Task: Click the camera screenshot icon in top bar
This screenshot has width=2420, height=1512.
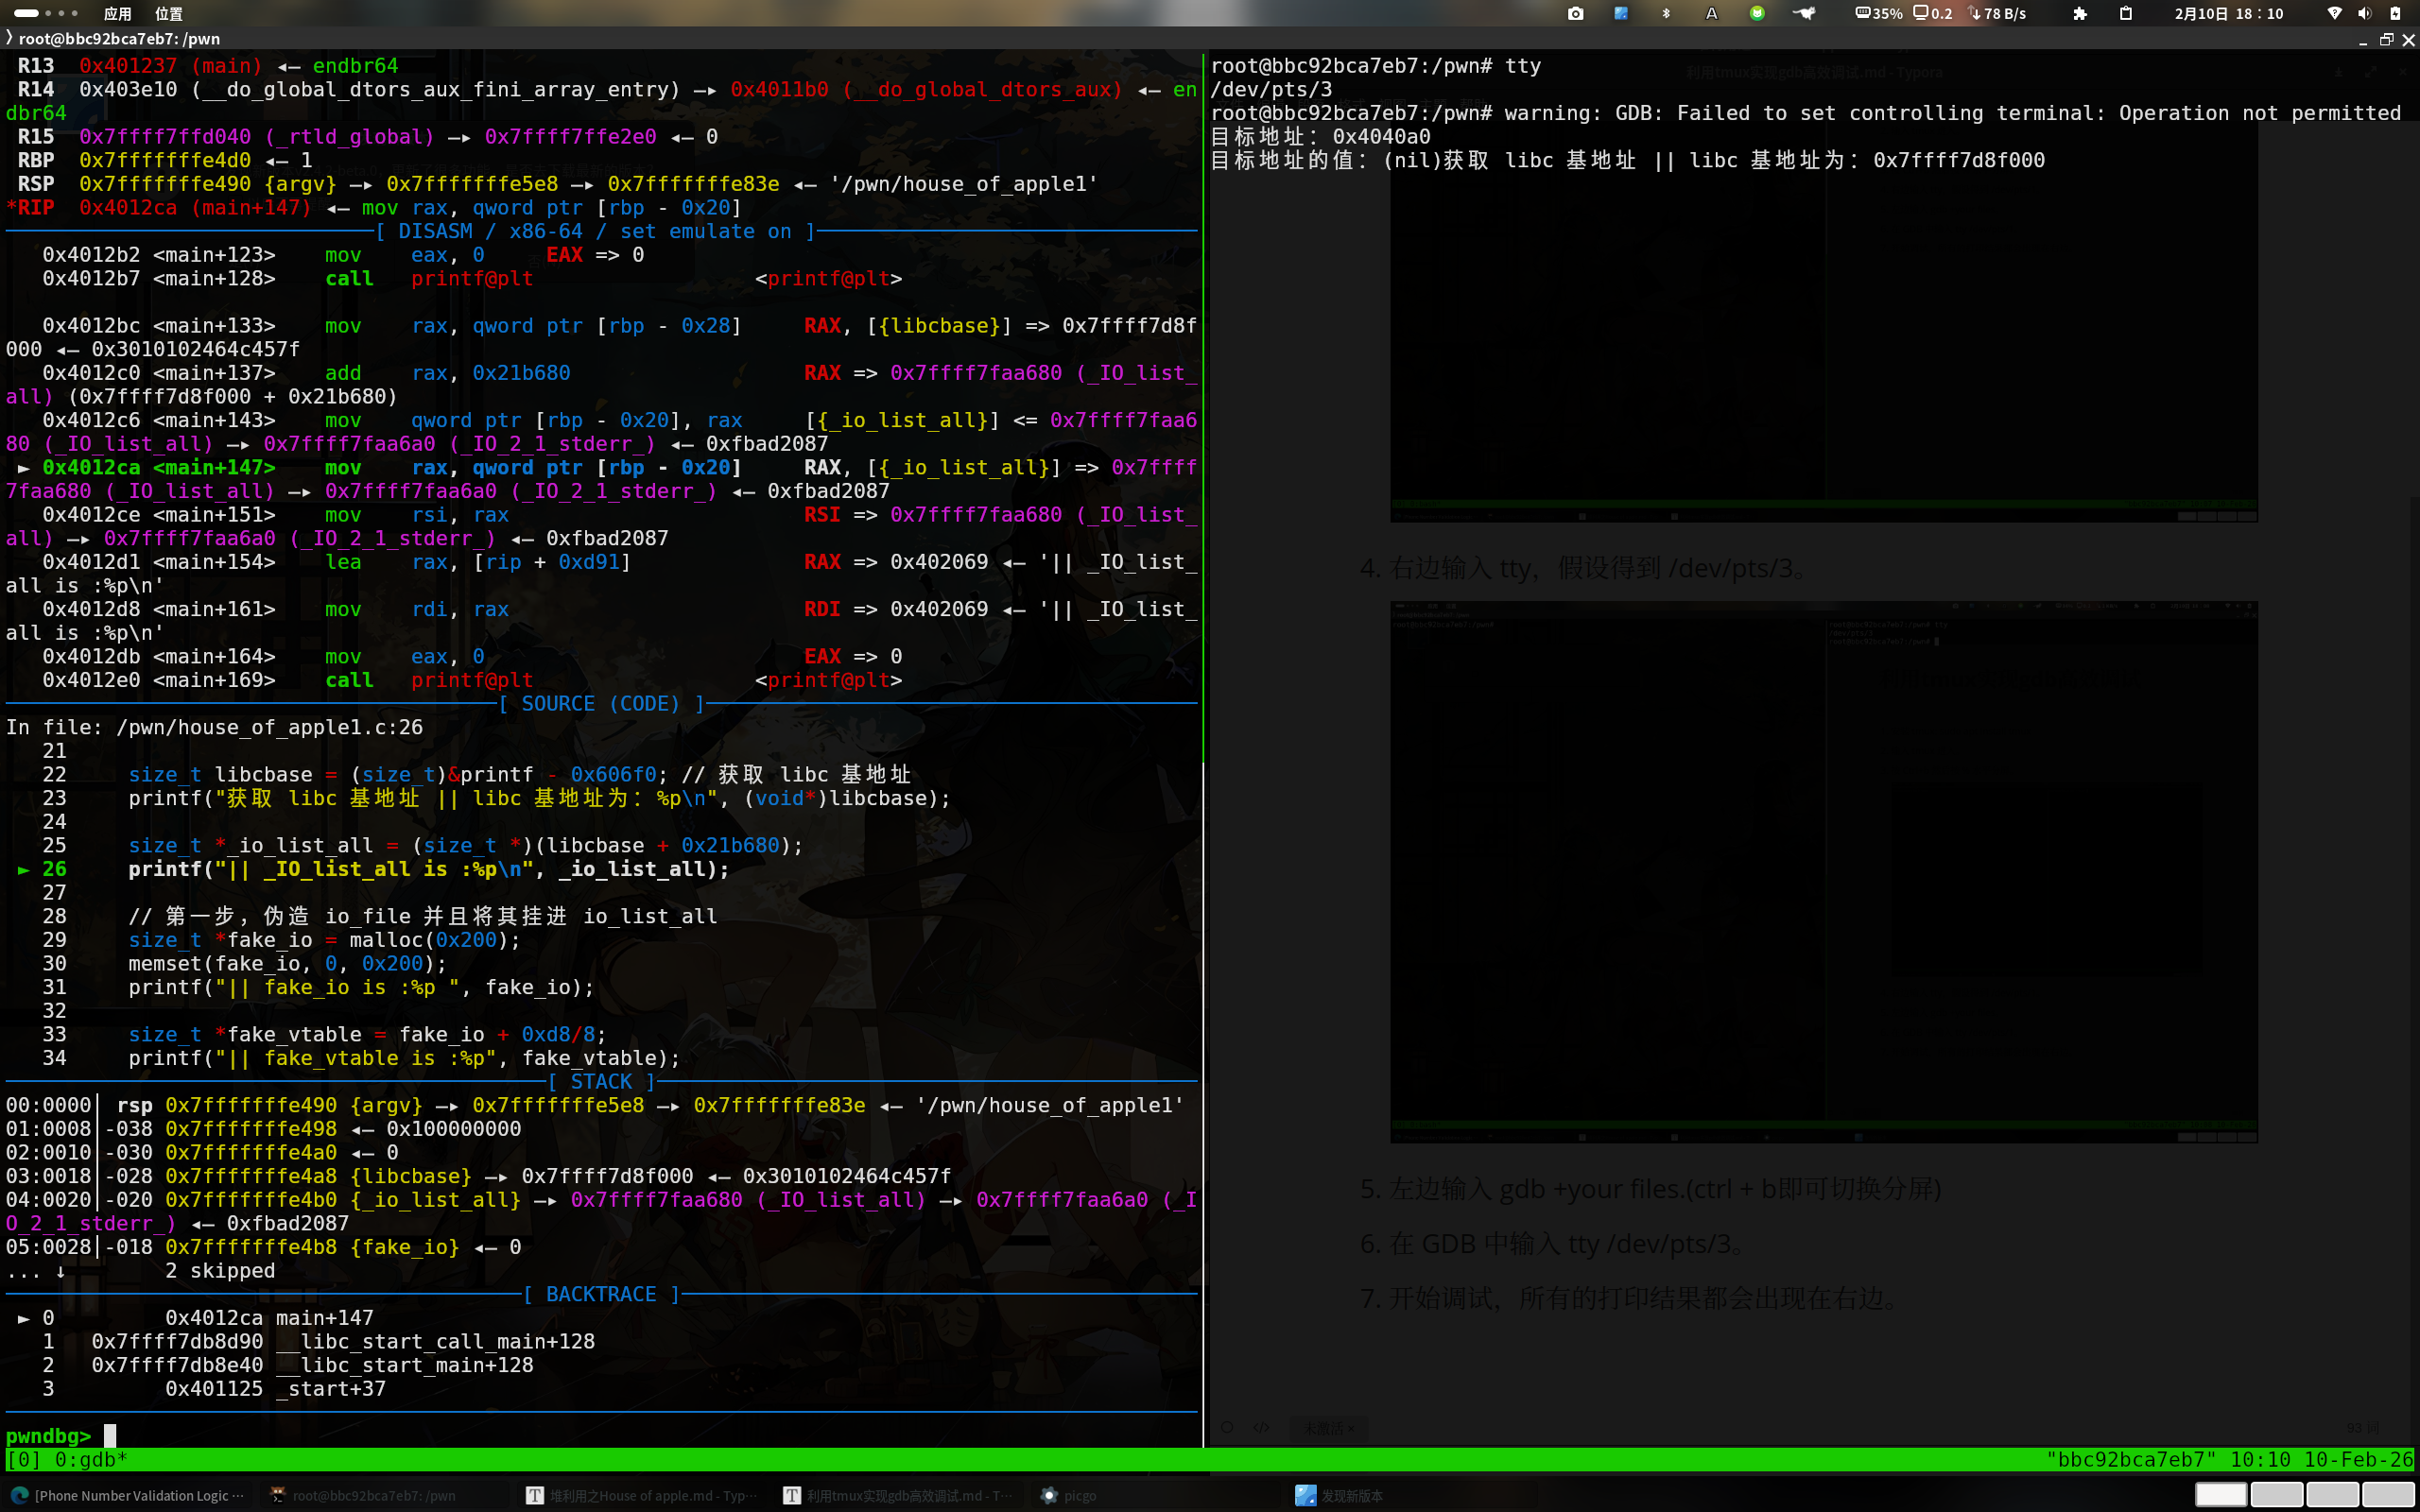Action: tap(1575, 13)
